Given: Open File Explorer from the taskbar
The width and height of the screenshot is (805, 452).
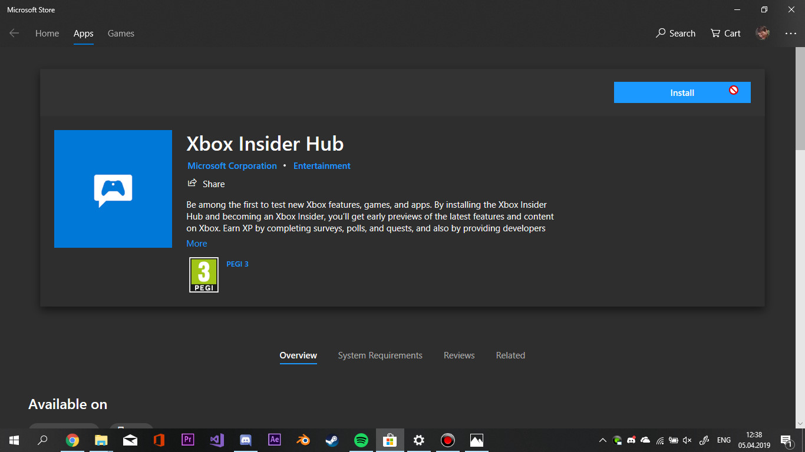Looking at the screenshot, I should pyautogui.click(x=101, y=440).
